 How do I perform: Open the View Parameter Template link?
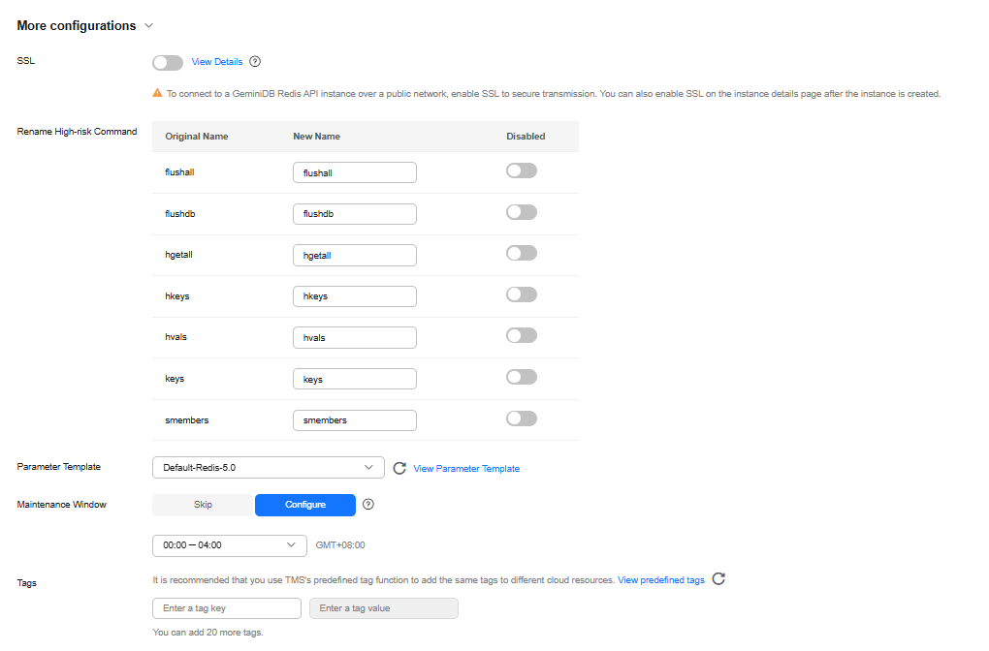point(466,469)
